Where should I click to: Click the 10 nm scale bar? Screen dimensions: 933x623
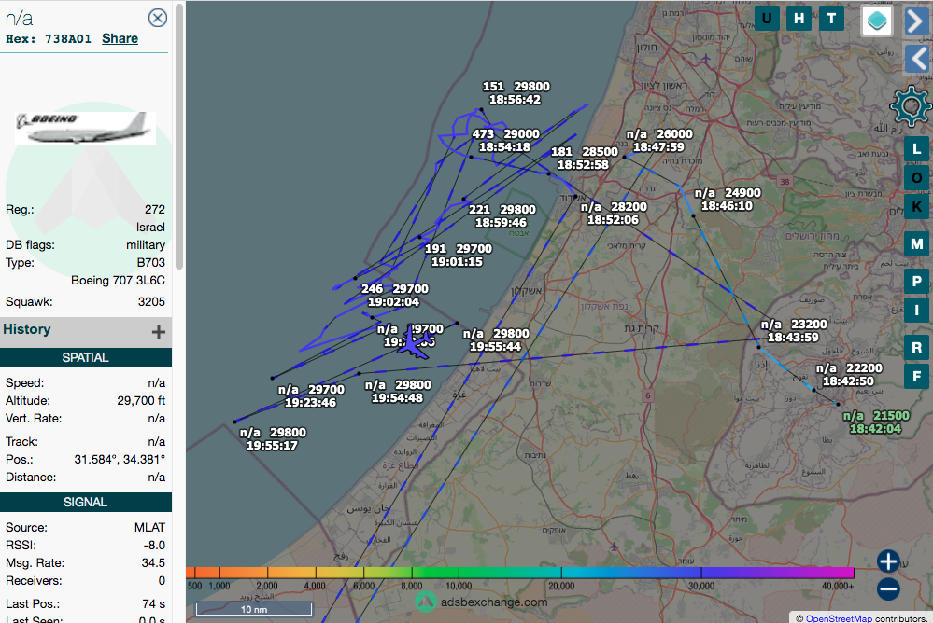coord(254,609)
